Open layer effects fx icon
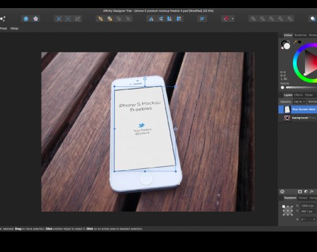This screenshot has width=317, height=252. [x=312, y=192]
